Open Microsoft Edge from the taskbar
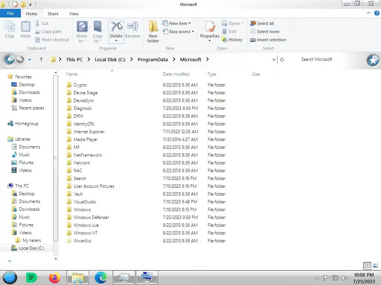 (x=100, y=278)
